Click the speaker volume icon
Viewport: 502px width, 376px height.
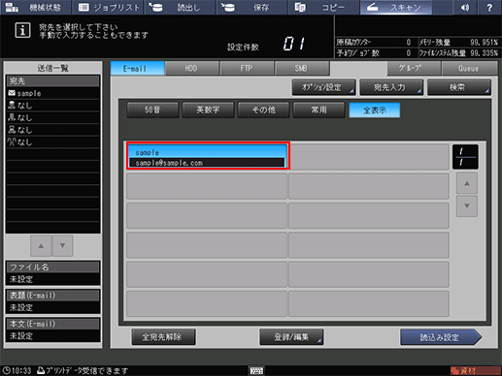point(464,7)
